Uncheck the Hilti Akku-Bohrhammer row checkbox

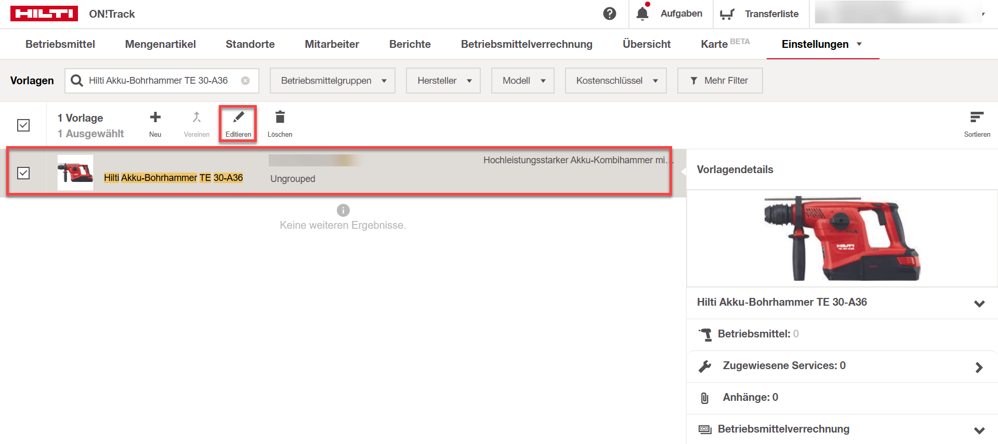point(23,173)
